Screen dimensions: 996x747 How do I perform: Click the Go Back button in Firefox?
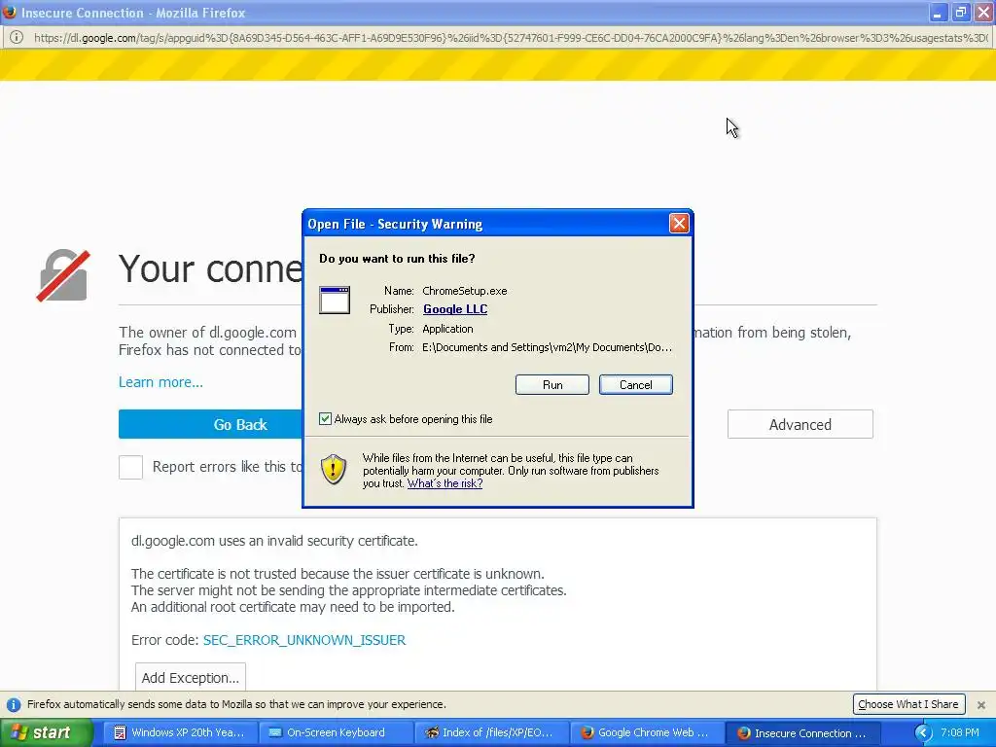point(240,424)
